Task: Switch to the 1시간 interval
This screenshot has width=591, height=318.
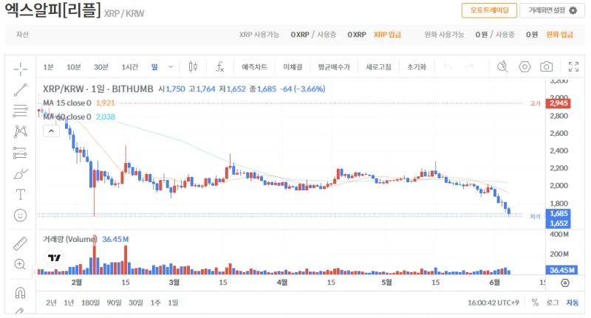Action: coord(130,67)
